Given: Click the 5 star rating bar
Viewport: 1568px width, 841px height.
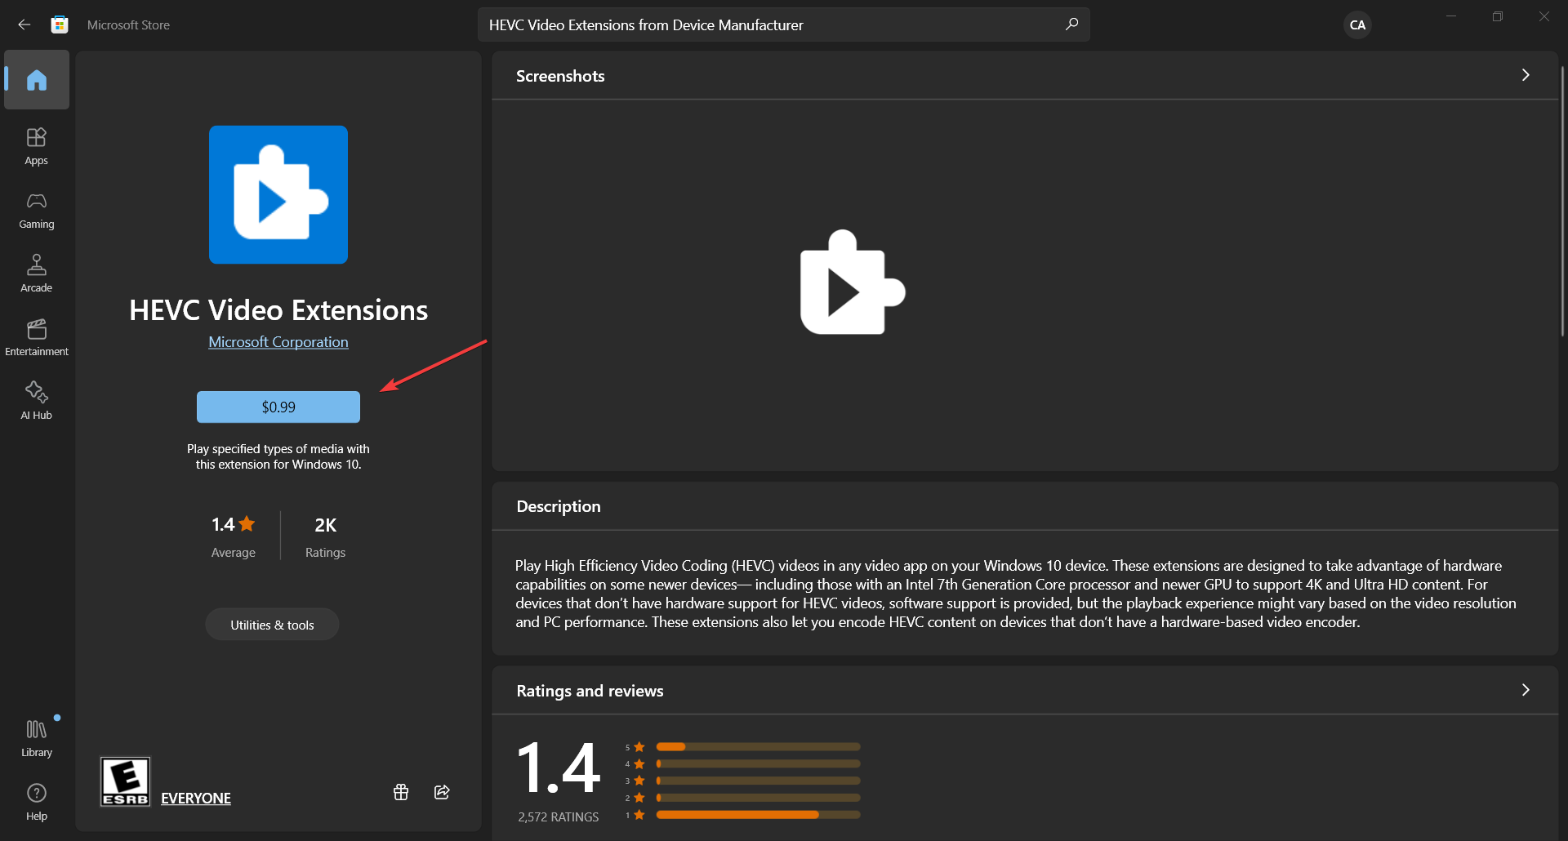Looking at the screenshot, I should coord(758,746).
